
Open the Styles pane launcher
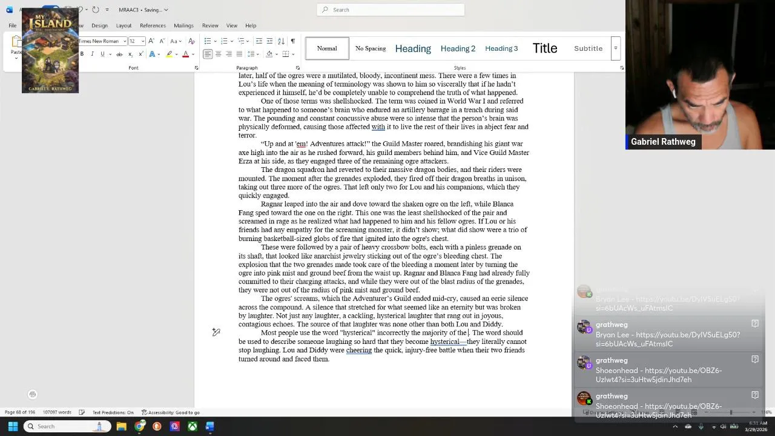[622, 68]
